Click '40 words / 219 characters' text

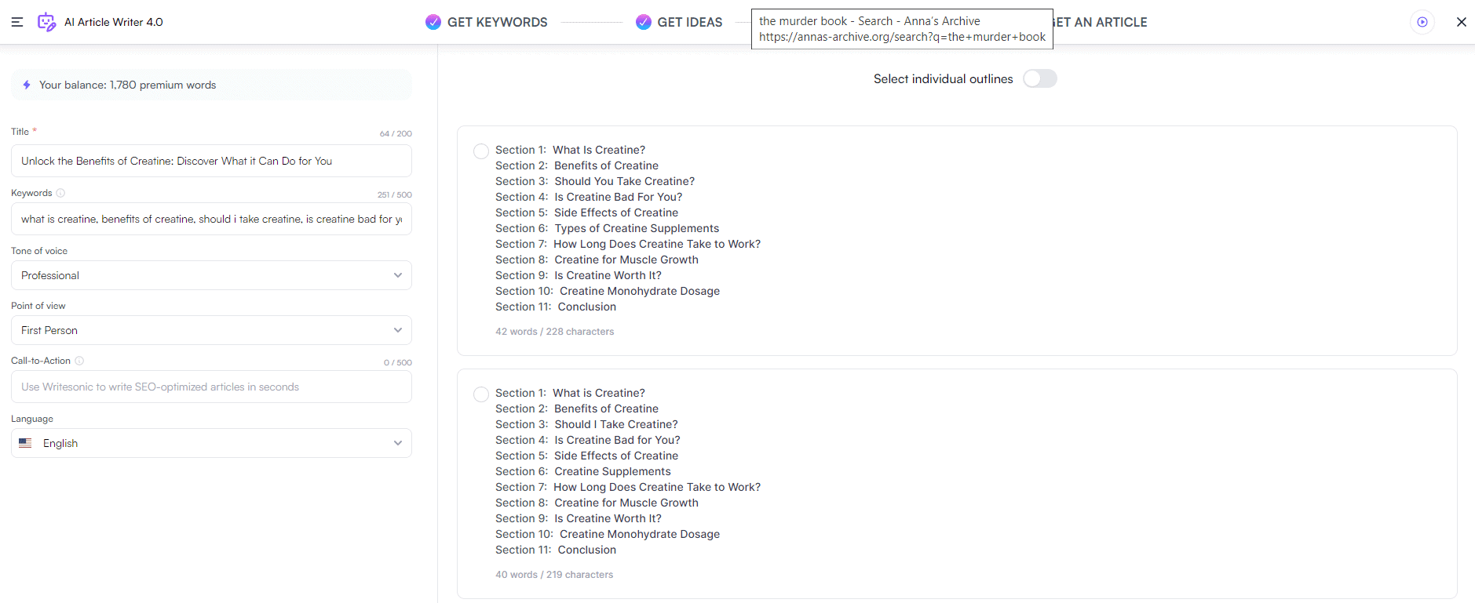click(554, 575)
